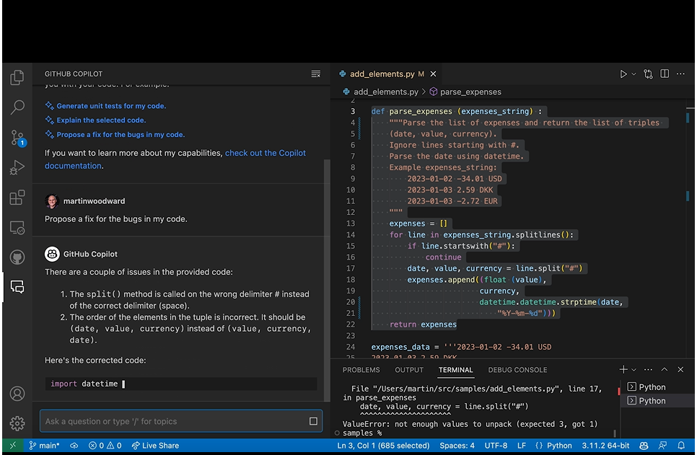Select the Copilot Chat activity bar icon

point(17,287)
